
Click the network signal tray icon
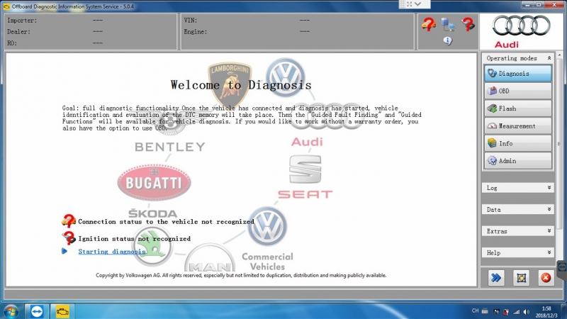coord(517,312)
